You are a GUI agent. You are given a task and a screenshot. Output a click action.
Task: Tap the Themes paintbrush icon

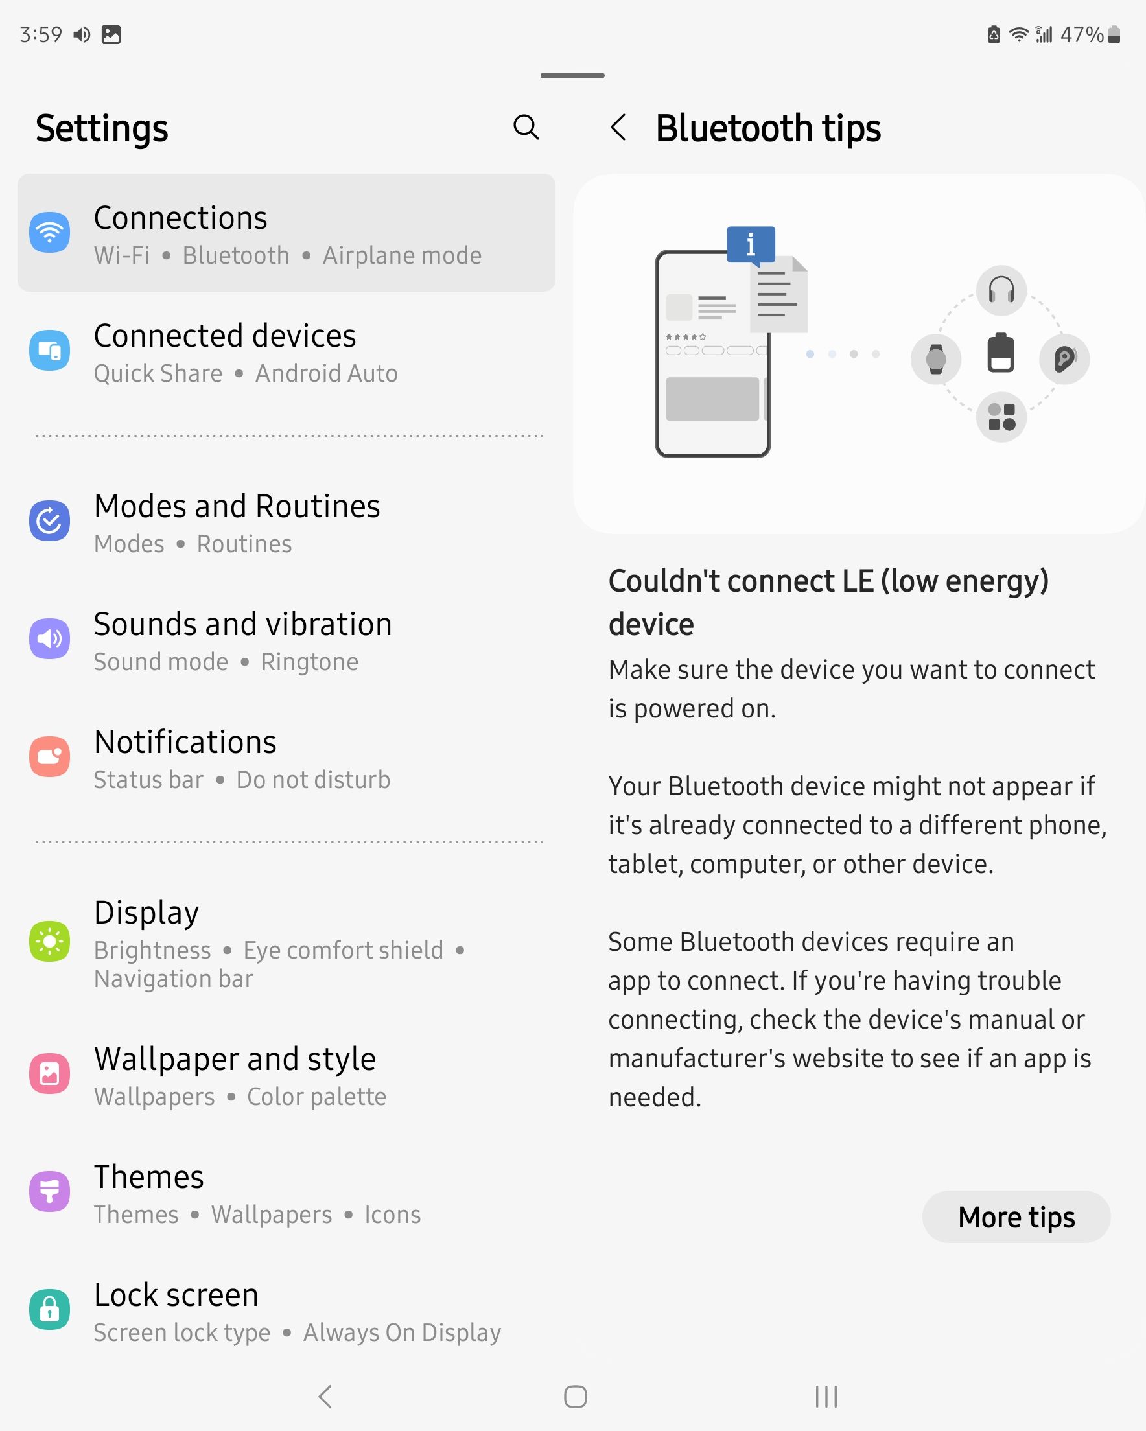(50, 1191)
